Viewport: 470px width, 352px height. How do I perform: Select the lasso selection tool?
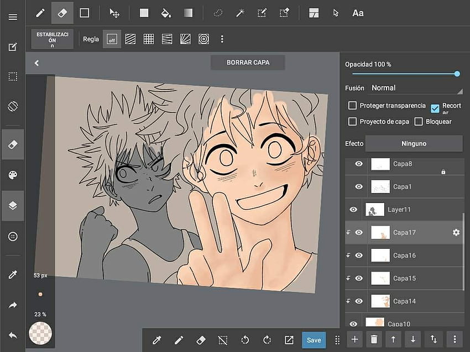[x=218, y=13]
